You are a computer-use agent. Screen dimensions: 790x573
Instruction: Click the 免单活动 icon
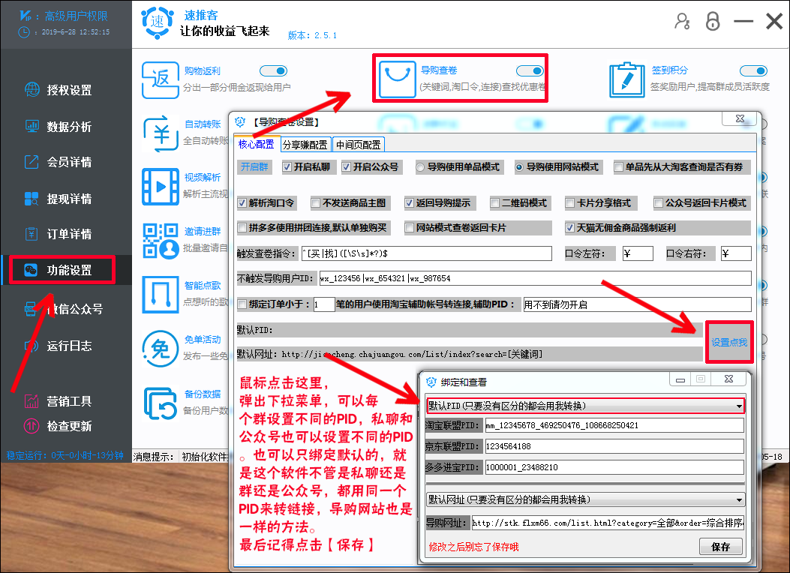tap(161, 349)
